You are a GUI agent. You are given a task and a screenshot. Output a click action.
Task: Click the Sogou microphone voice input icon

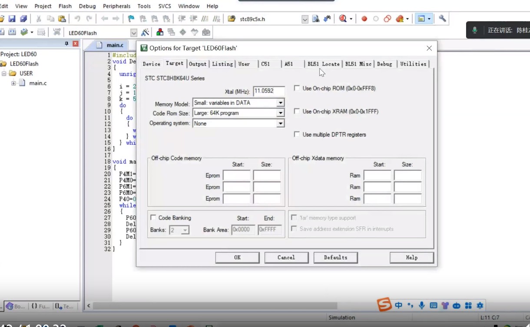pos(421,305)
